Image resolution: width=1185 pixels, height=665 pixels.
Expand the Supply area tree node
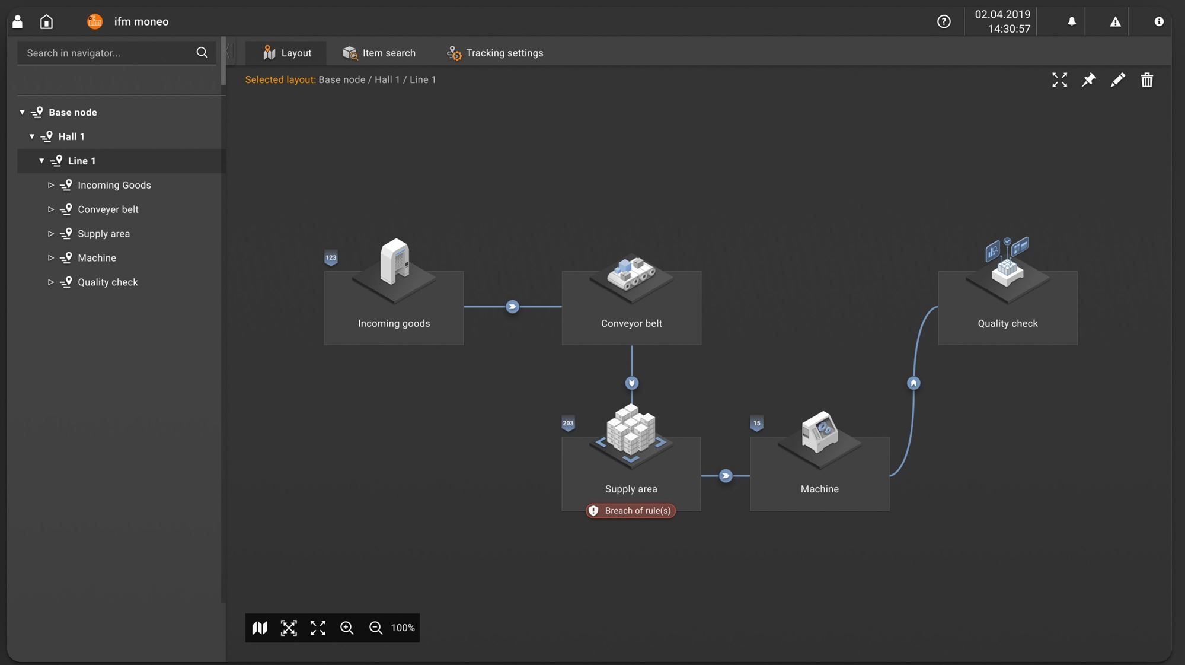[x=51, y=234]
